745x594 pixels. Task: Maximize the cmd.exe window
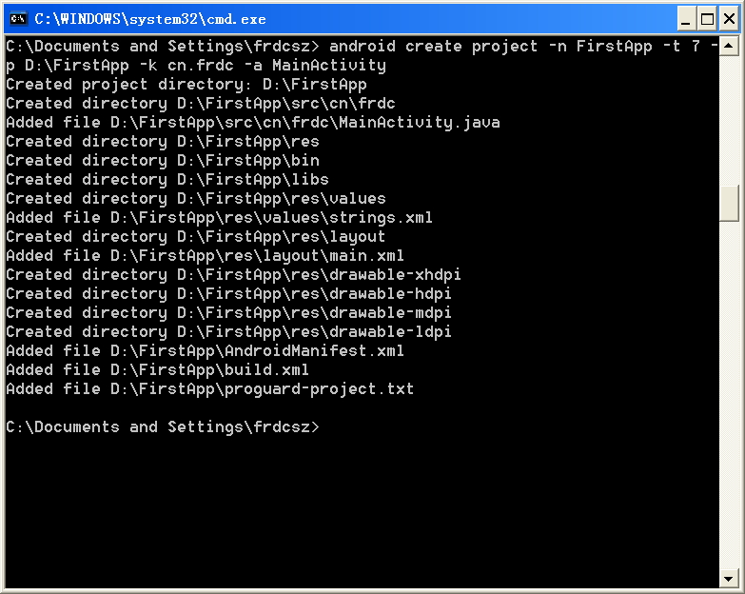point(707,19)
